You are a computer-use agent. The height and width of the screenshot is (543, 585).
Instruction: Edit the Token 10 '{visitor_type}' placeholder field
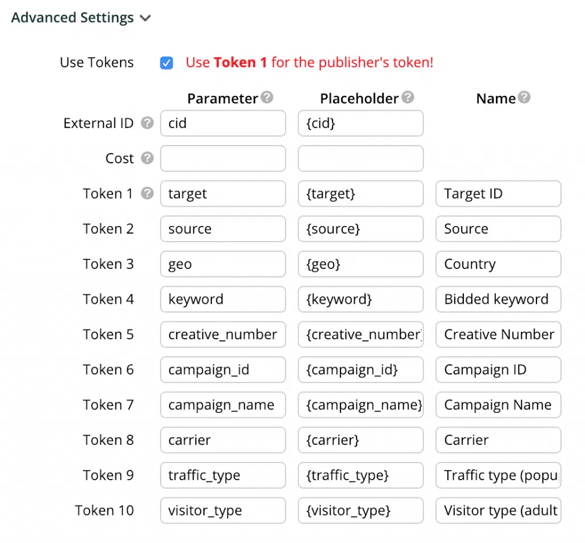coord(360,510)
